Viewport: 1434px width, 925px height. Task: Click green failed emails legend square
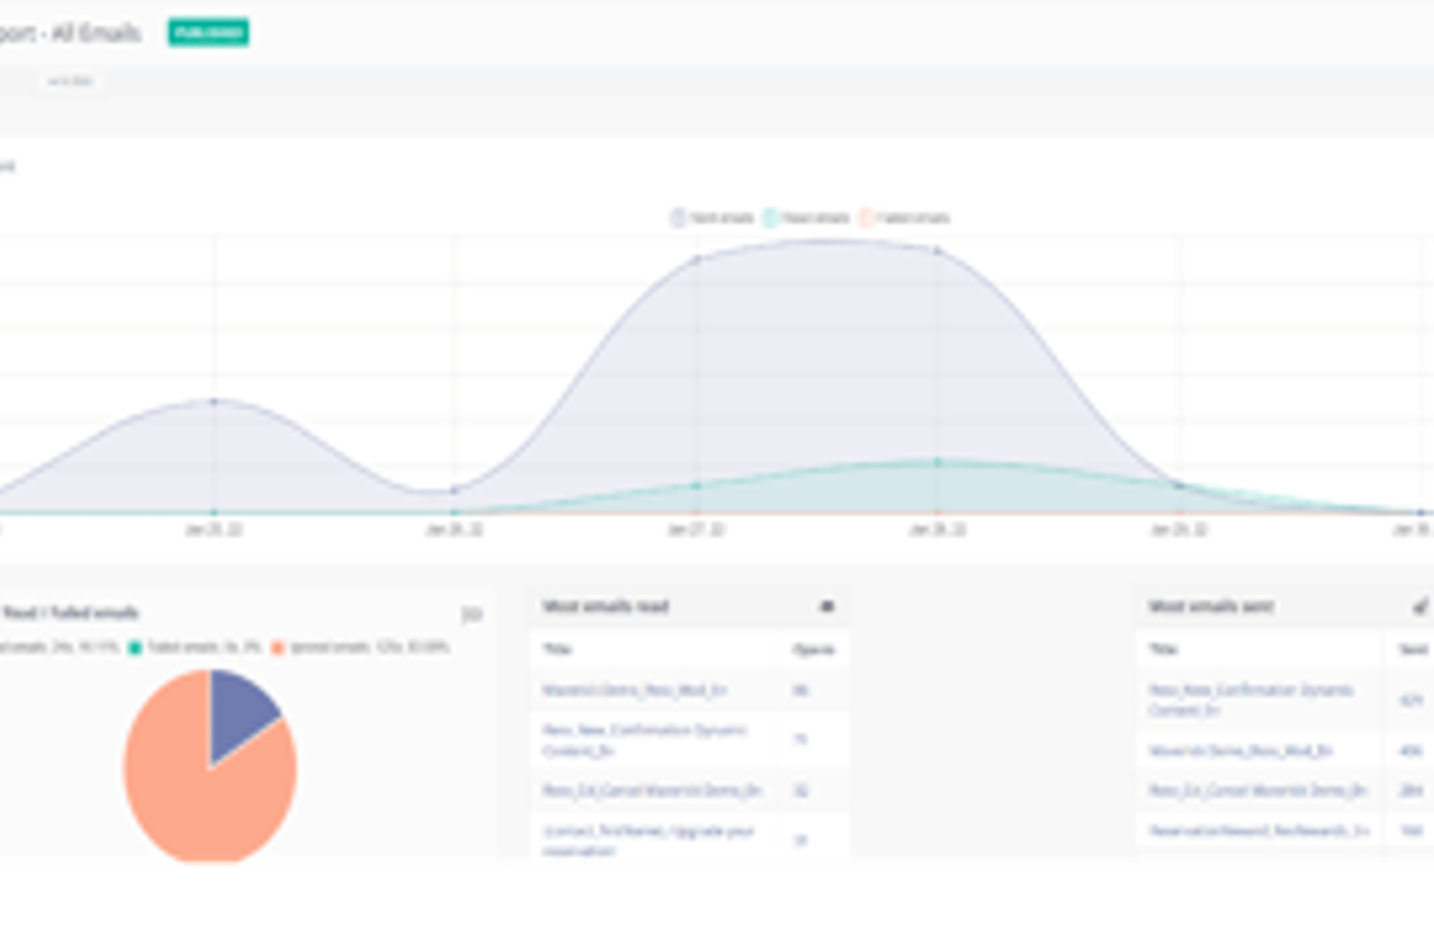[135, 647]
